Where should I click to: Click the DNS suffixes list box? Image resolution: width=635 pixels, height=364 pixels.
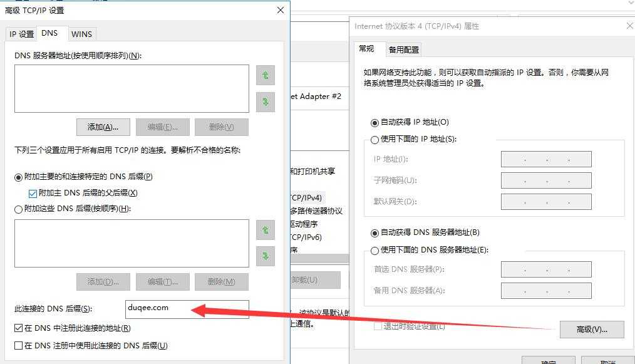click(132, 243)
